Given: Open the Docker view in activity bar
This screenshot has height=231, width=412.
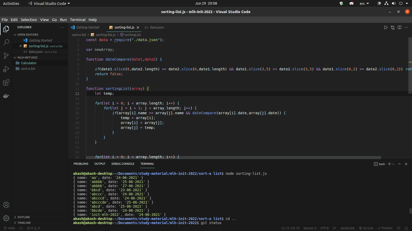Looking at the screenshot, I should click(x=6, y=96).
